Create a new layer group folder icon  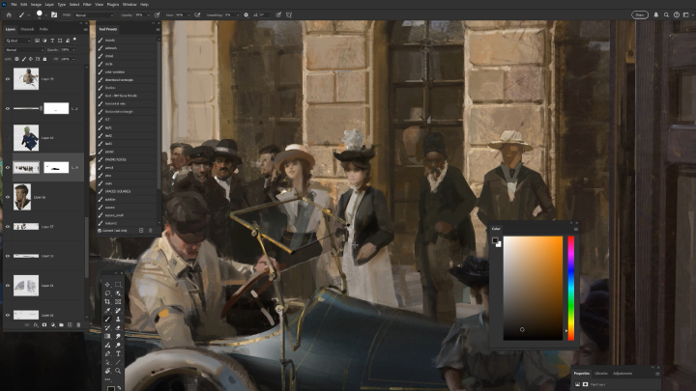click(61, 325)
